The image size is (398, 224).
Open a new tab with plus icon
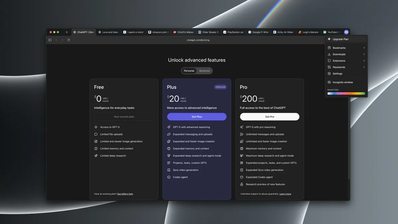point(67,32)
